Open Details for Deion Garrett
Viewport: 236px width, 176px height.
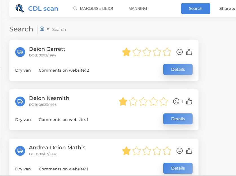tap(178, 69)
